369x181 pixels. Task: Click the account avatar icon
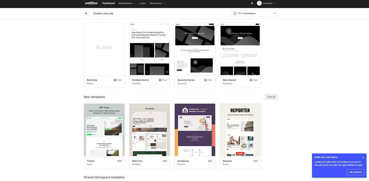point(259,3)
